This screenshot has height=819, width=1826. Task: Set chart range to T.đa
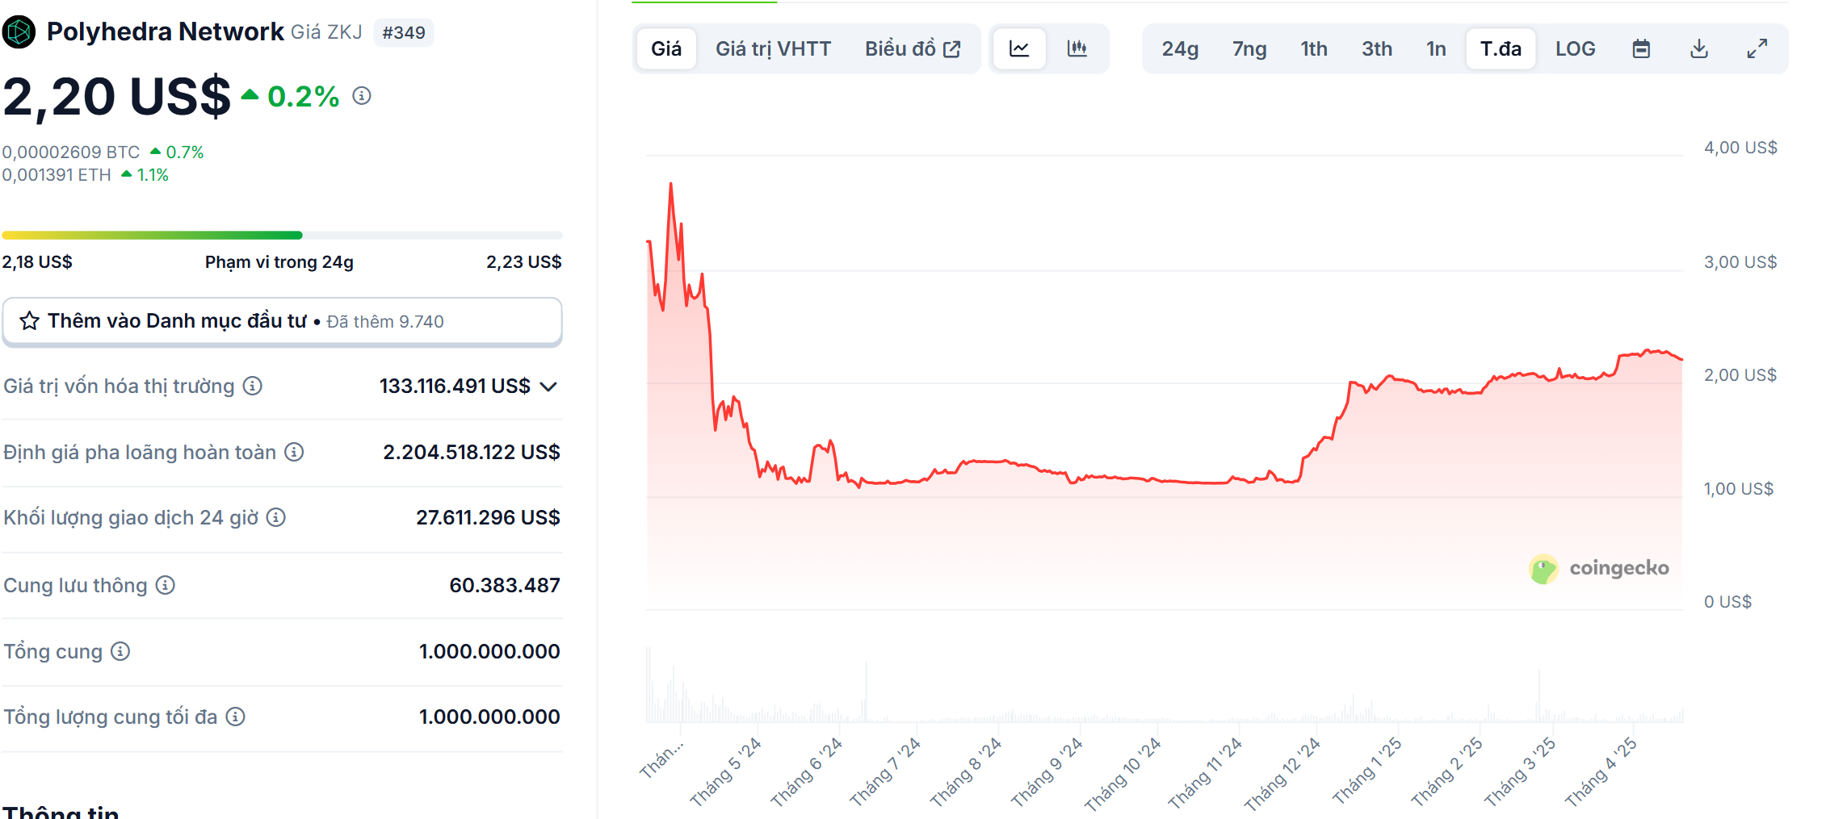point(1501,49)
